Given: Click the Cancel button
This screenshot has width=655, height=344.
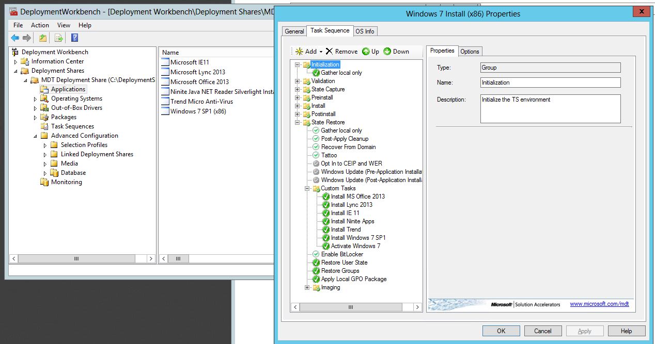Looking at the screenshot, I should tap(543, 331).
